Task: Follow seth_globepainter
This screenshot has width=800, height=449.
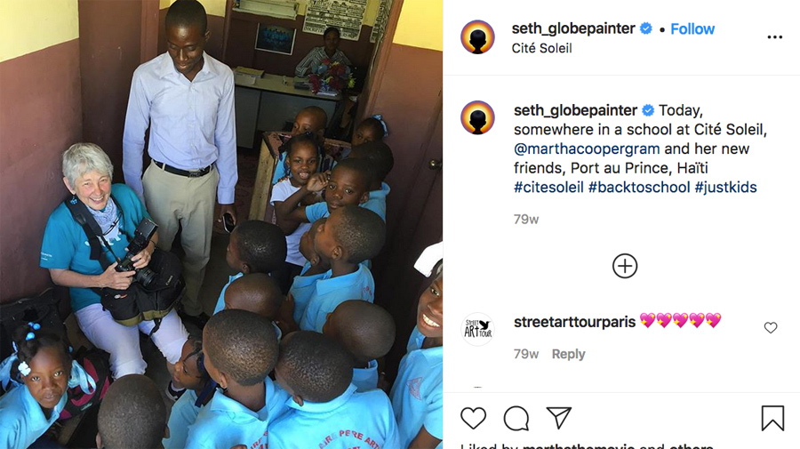Action: [692, 29]
